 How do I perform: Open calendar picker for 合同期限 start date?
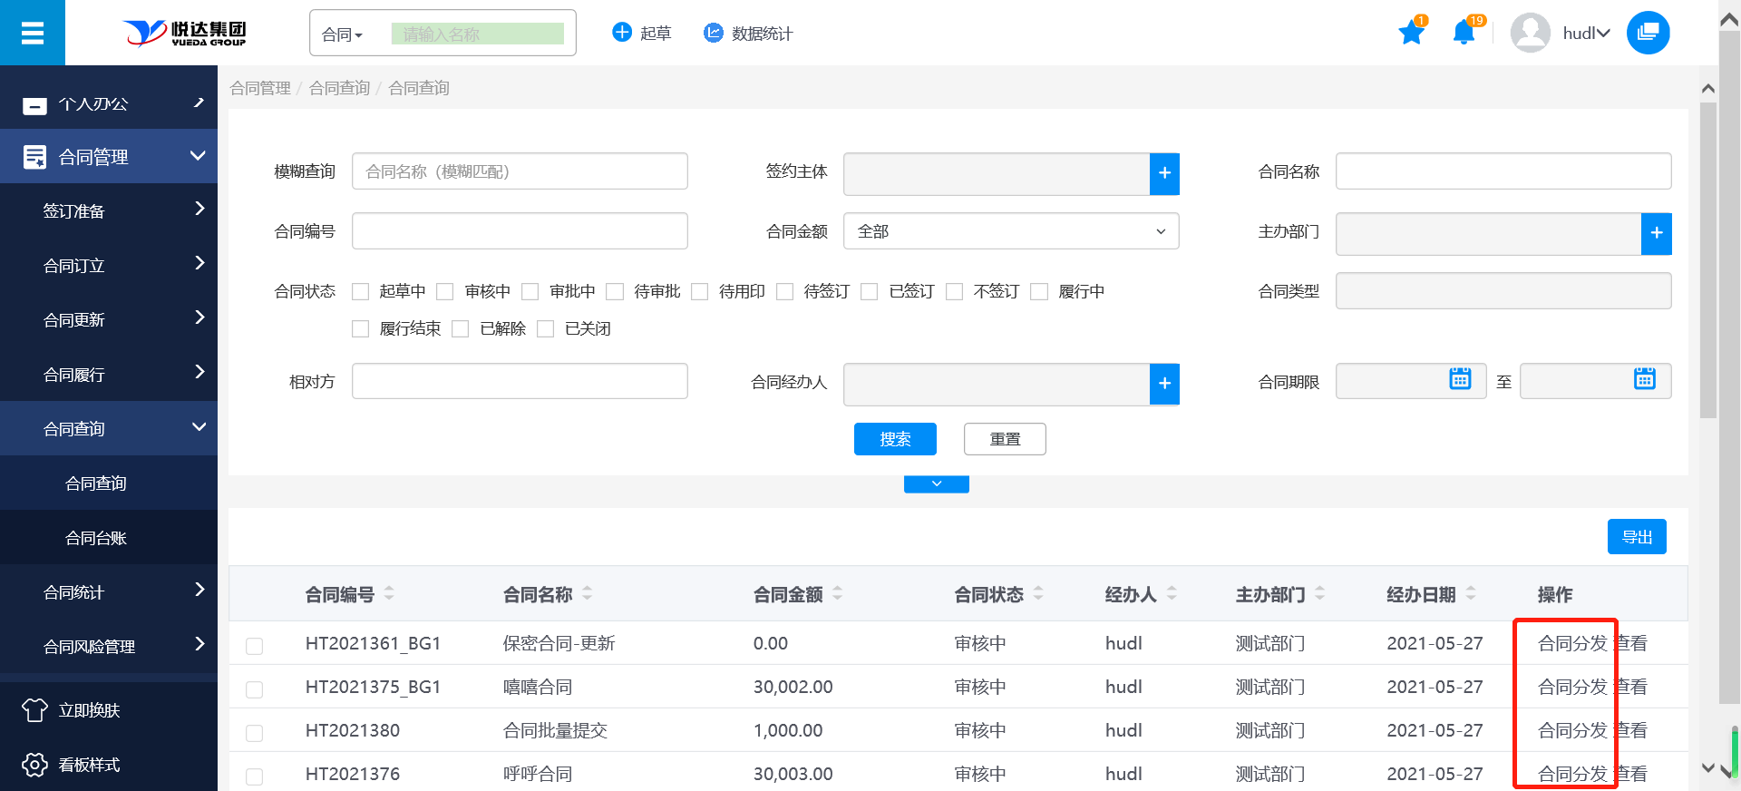point(1460,379)
